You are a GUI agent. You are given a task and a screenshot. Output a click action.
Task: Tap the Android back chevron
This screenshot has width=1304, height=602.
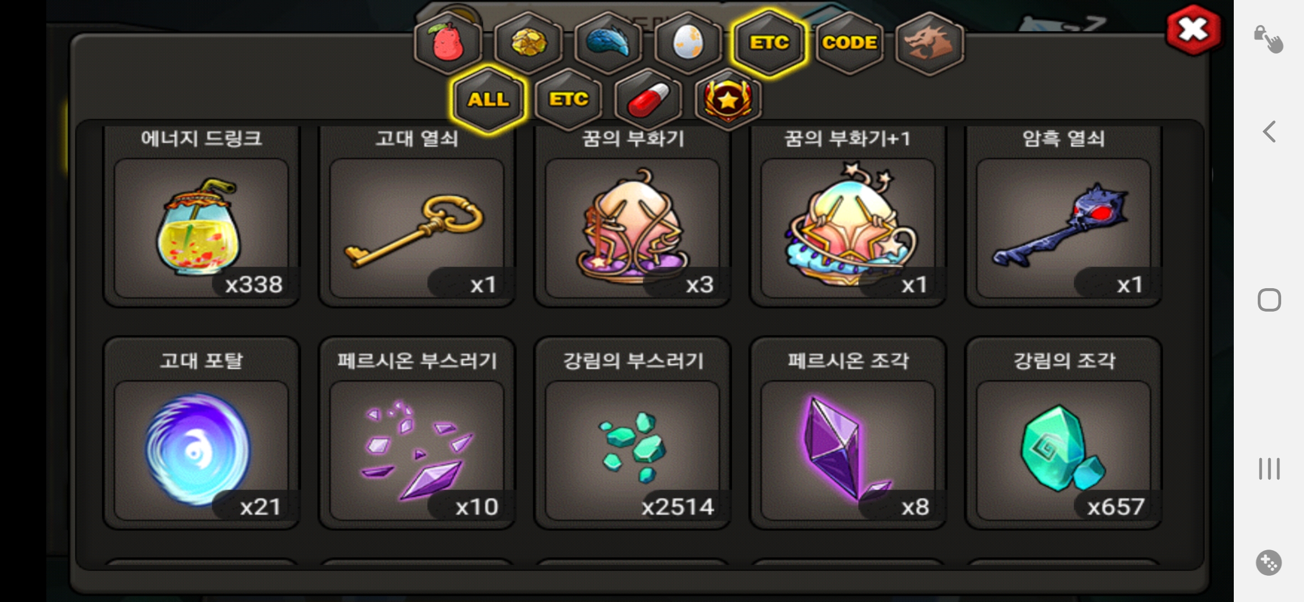click(x=1269, y=132)
